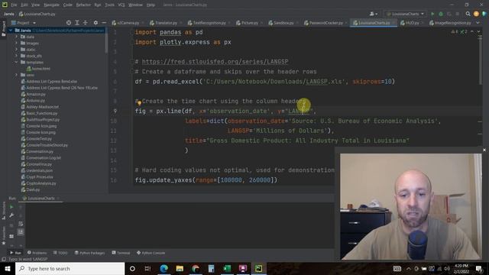Click the PyCharm icon in the taskbar
489x275 pixels.
click(x=258, y=268)
